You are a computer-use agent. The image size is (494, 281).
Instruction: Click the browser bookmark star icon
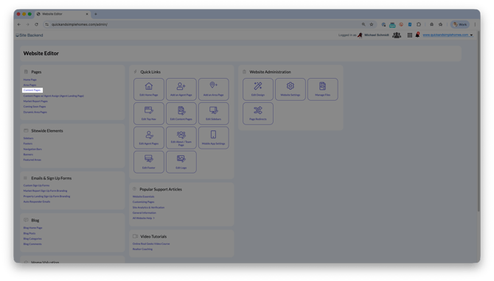[x=372, y=24]
